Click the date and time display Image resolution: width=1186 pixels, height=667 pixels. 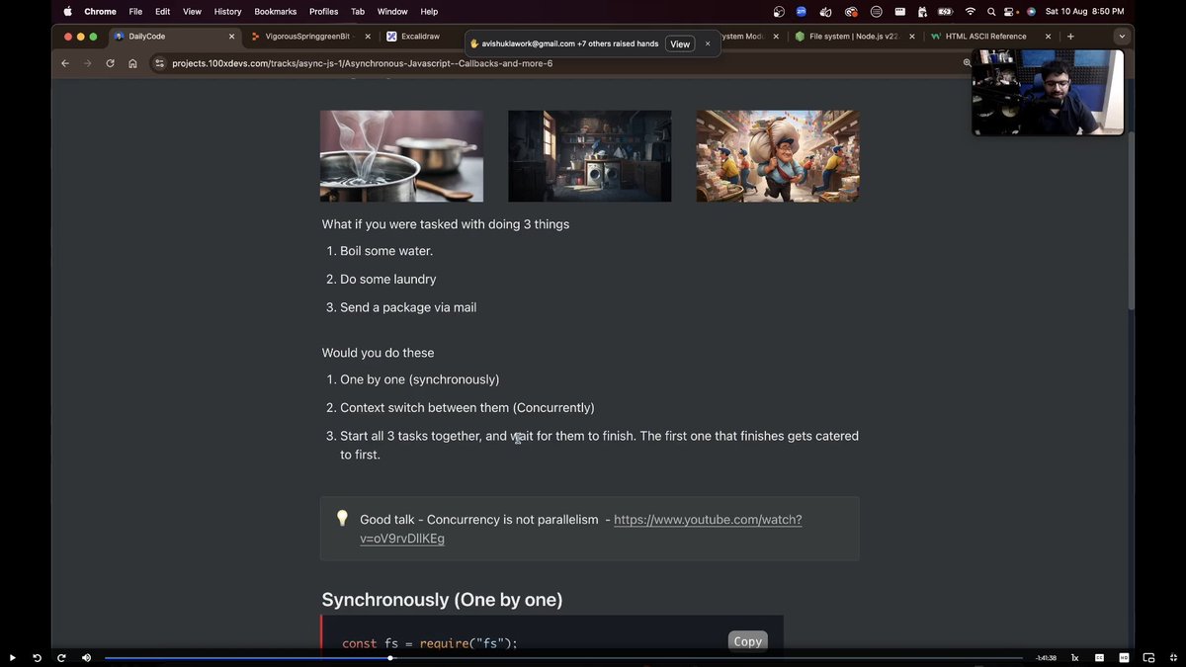point(1084,12)
